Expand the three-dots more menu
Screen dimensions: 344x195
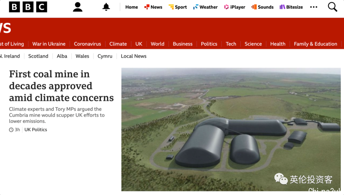(314, 7)
